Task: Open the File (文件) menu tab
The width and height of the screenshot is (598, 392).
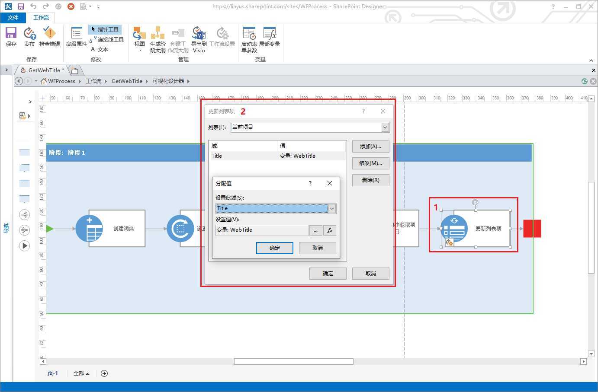Action: 13,17
